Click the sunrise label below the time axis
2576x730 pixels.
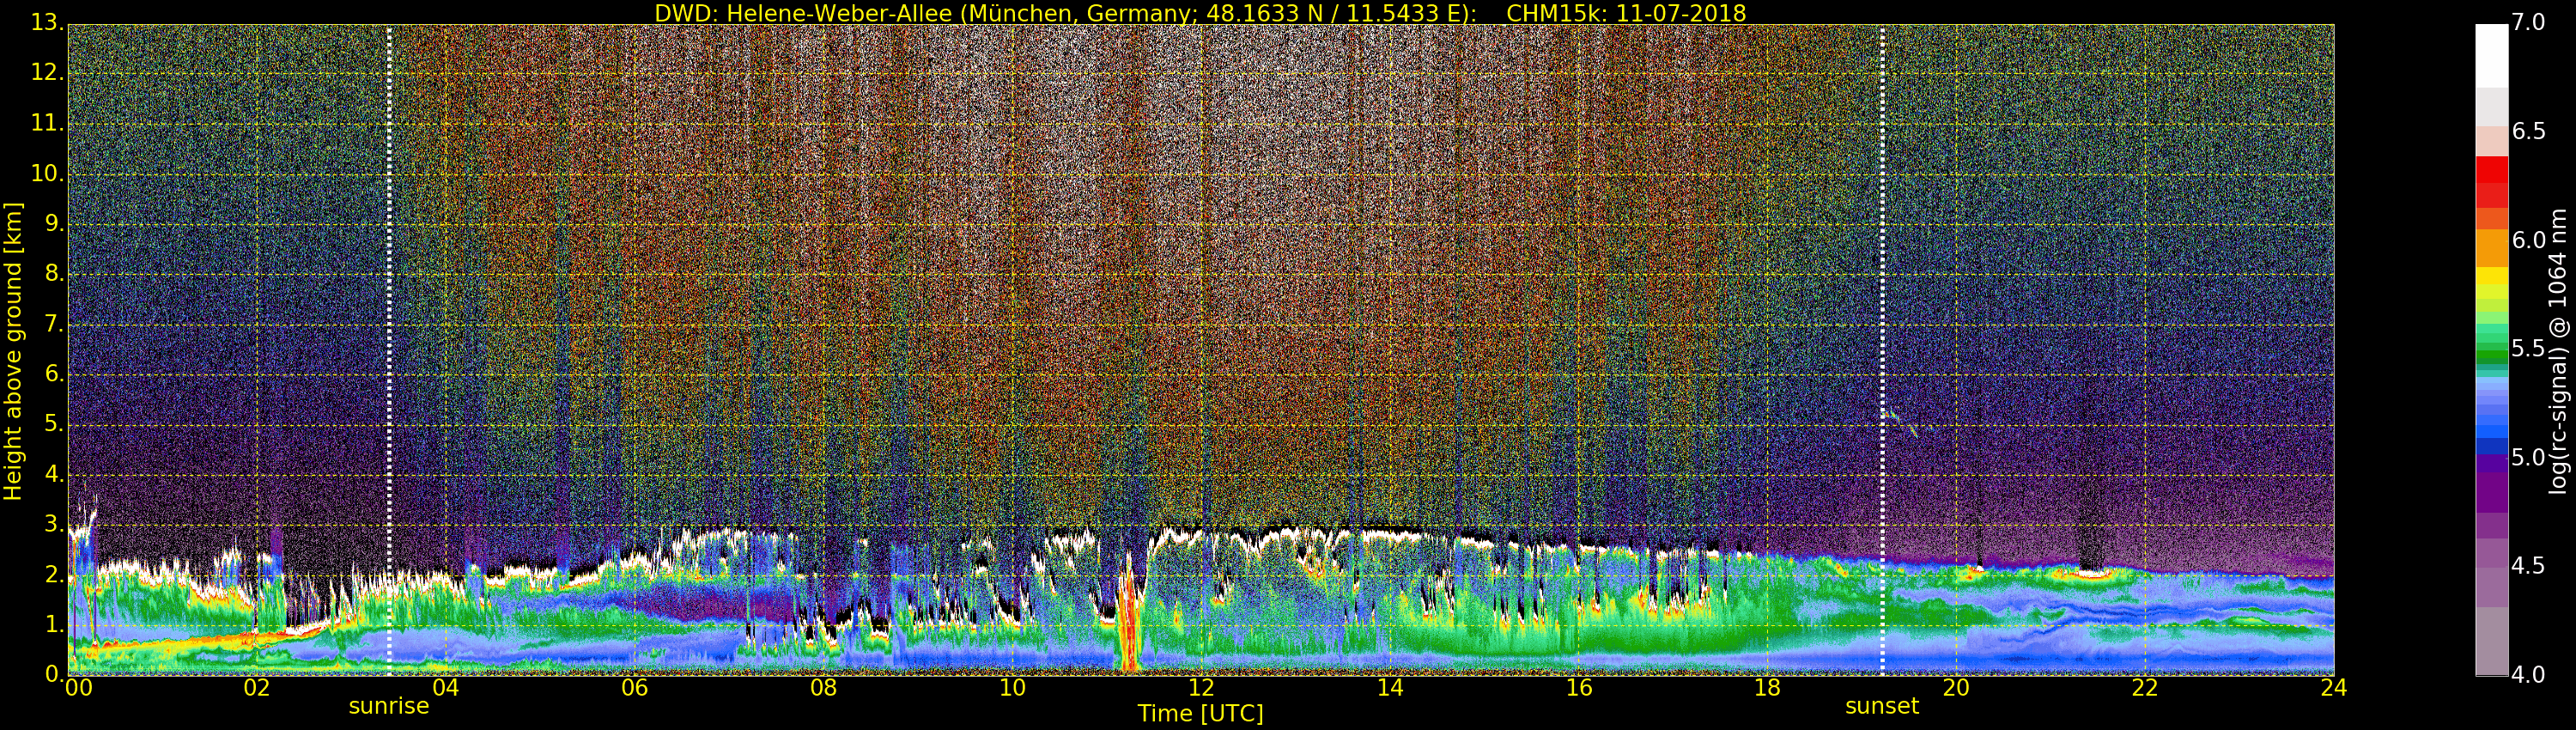[x=388, y=706]
